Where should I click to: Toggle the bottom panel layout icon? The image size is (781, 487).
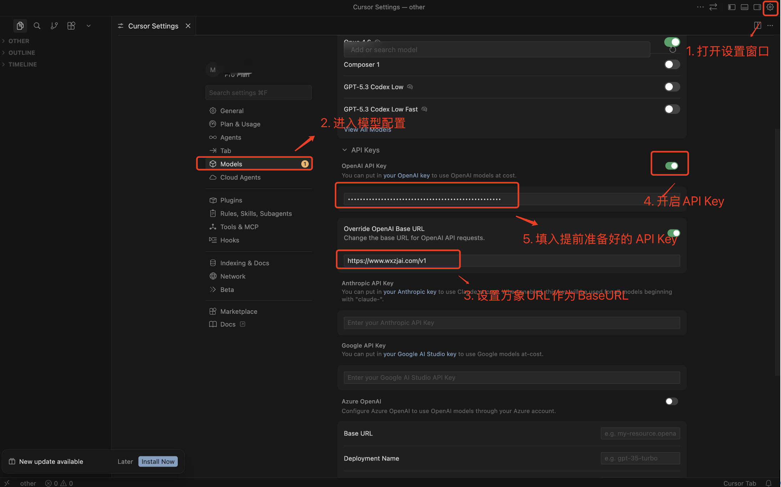744,7
